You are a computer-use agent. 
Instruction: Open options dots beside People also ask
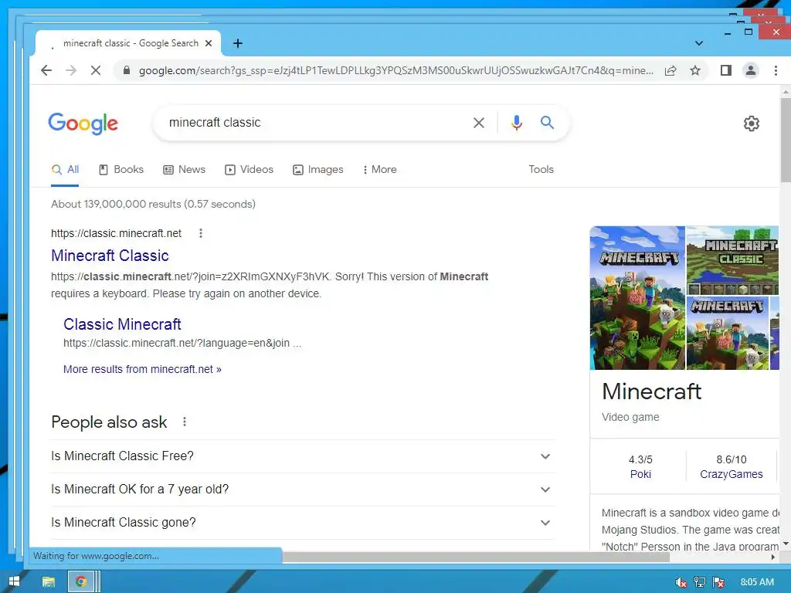[x=185, y=422]
